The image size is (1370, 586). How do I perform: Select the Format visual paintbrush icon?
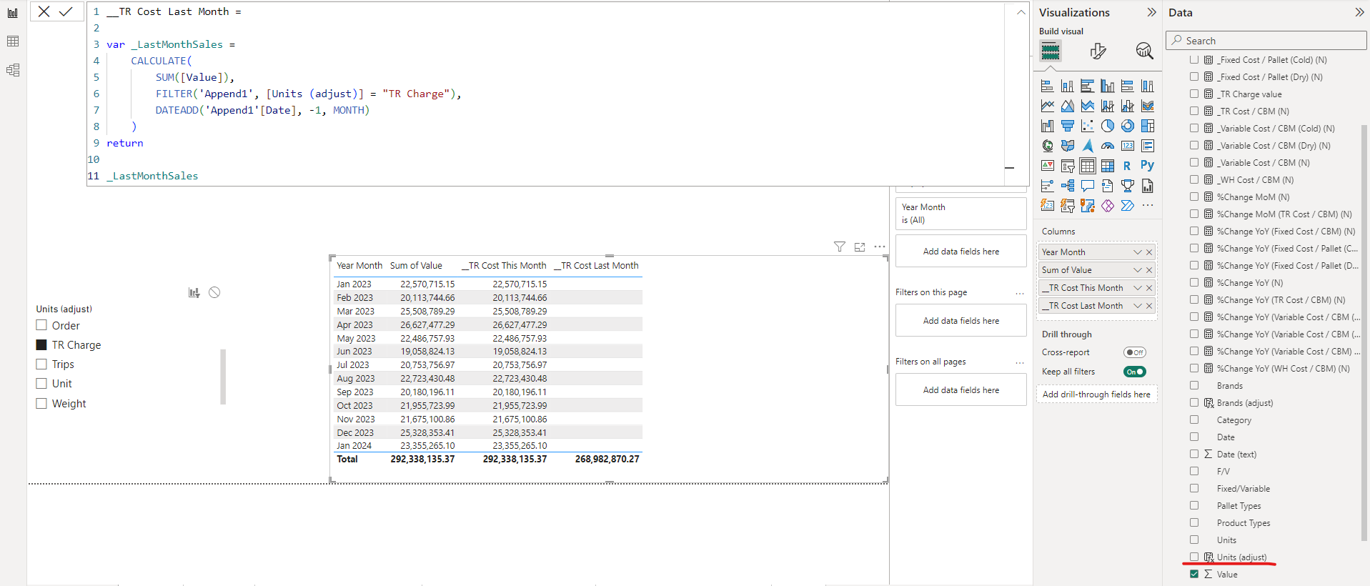click(1098, 51)
